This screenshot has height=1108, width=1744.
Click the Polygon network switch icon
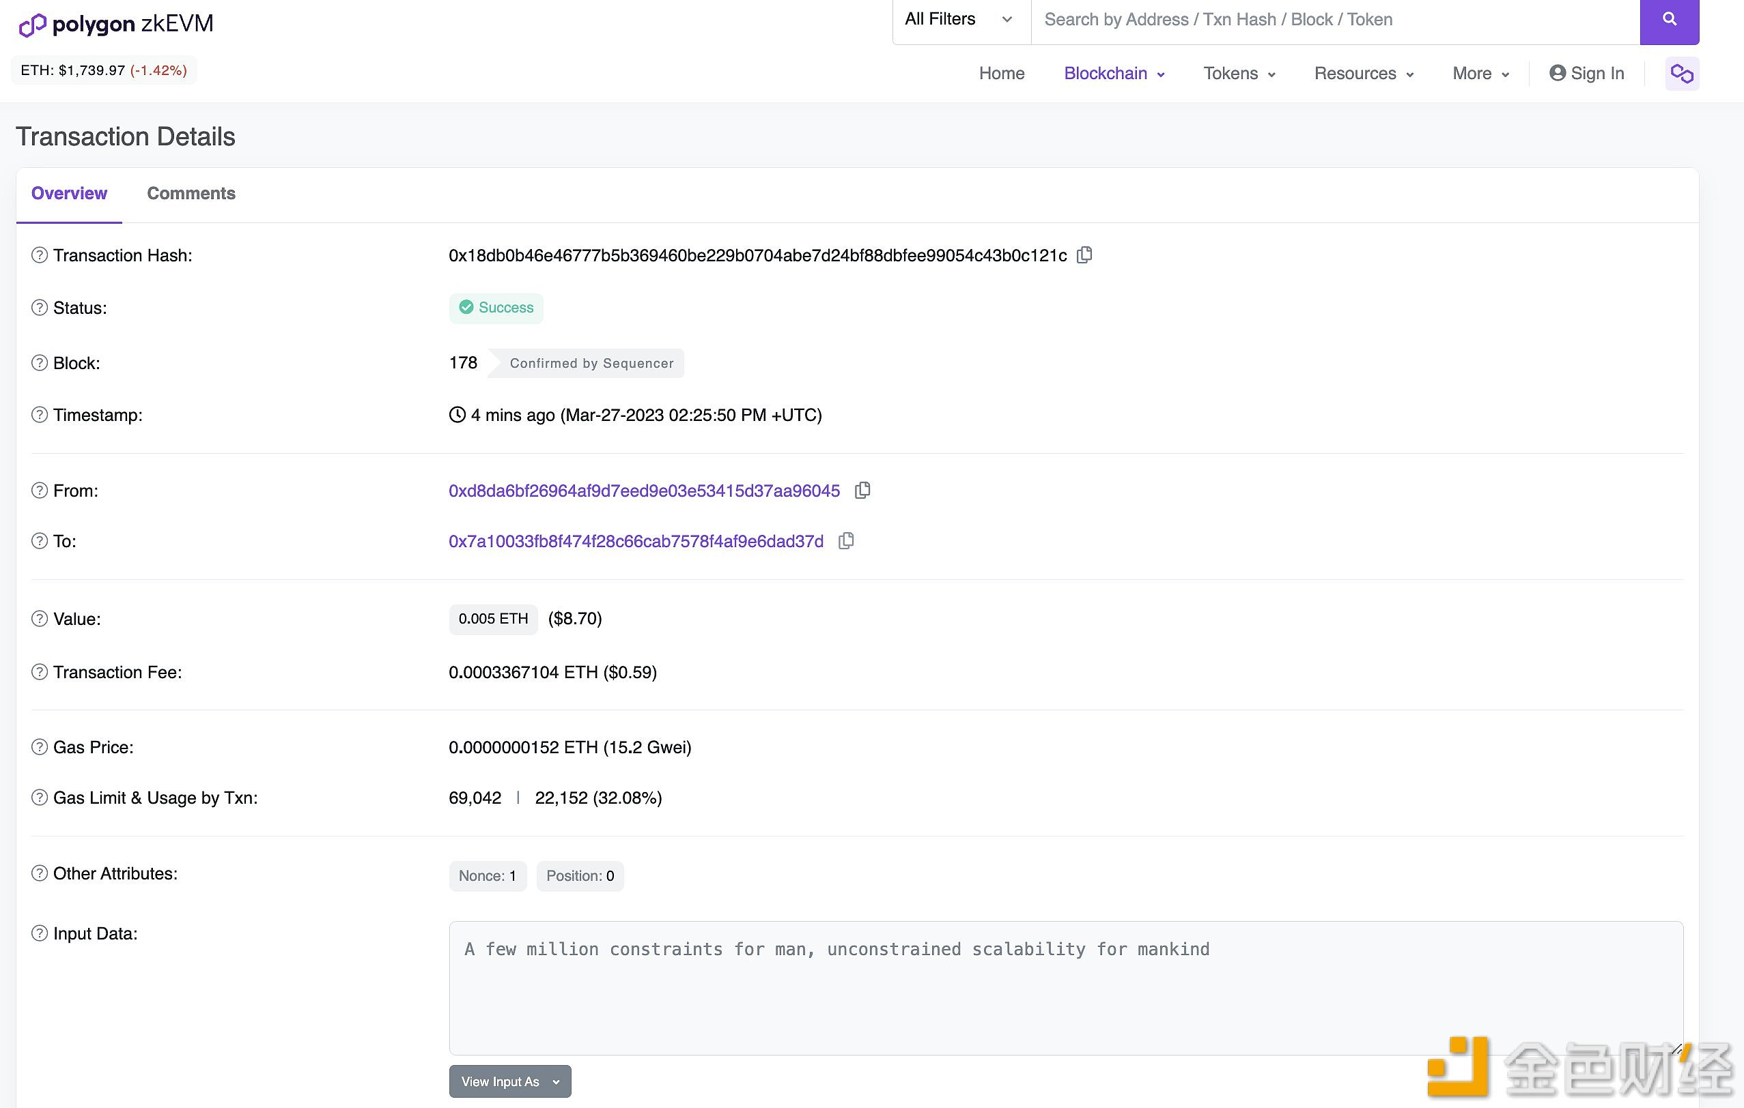1682,74
